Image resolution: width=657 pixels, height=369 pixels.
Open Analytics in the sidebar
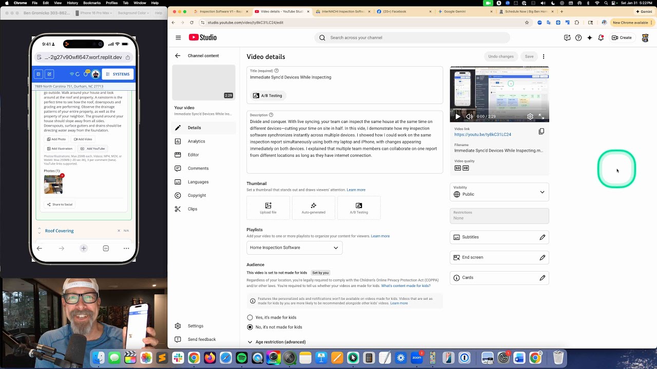[203, 141]
